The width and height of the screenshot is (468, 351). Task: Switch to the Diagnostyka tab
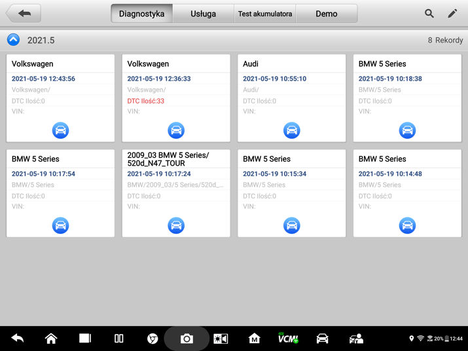[142, 14]
